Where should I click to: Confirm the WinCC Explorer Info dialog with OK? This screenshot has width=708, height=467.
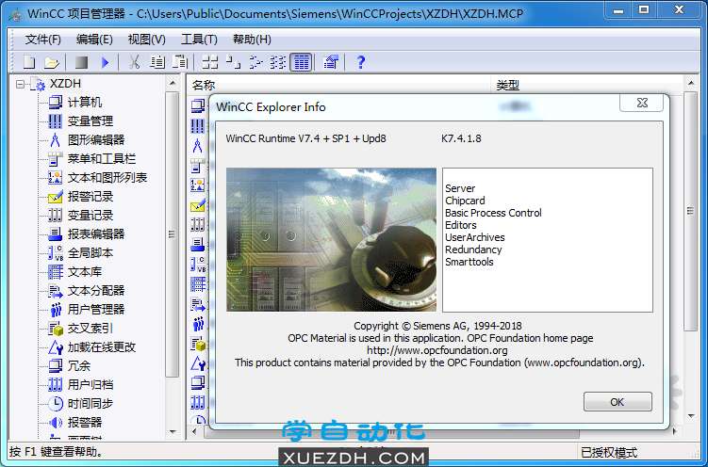pos(617,402)
